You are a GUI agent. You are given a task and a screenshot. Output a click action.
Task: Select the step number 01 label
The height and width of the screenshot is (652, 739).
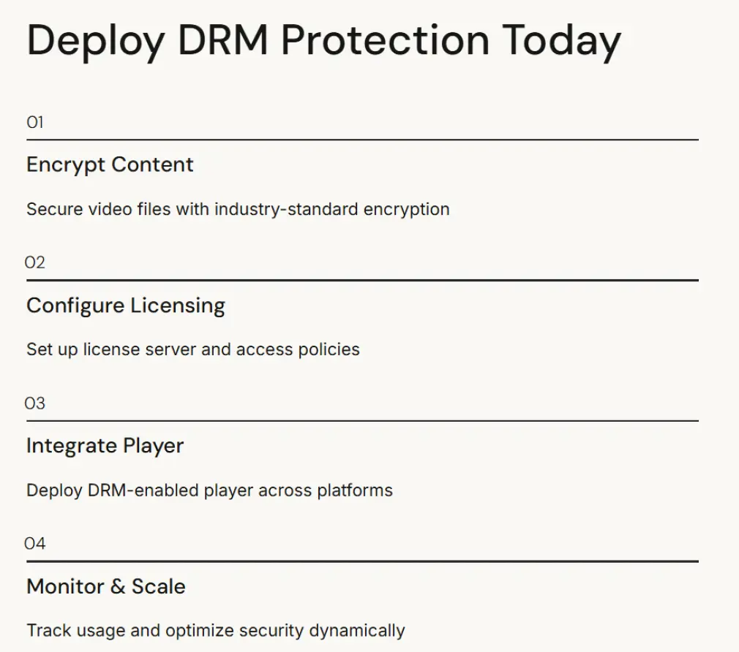point(35,122)
